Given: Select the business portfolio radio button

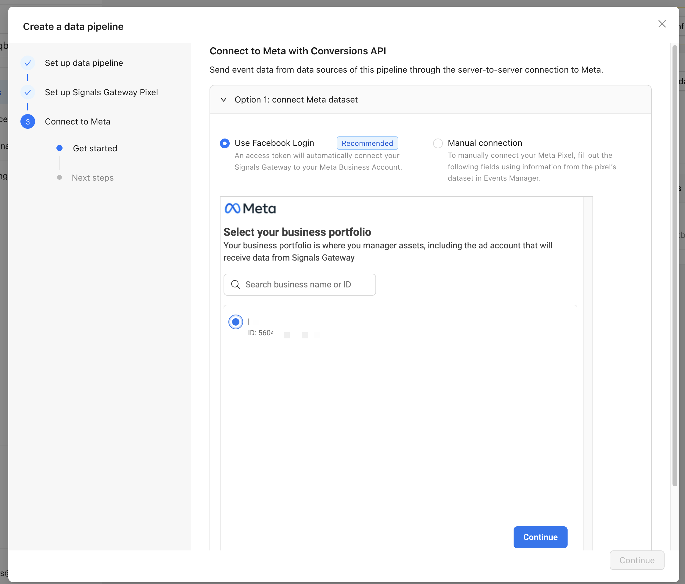Looking at the screenshot, I should pyautogui.click(x=236, y=322).
